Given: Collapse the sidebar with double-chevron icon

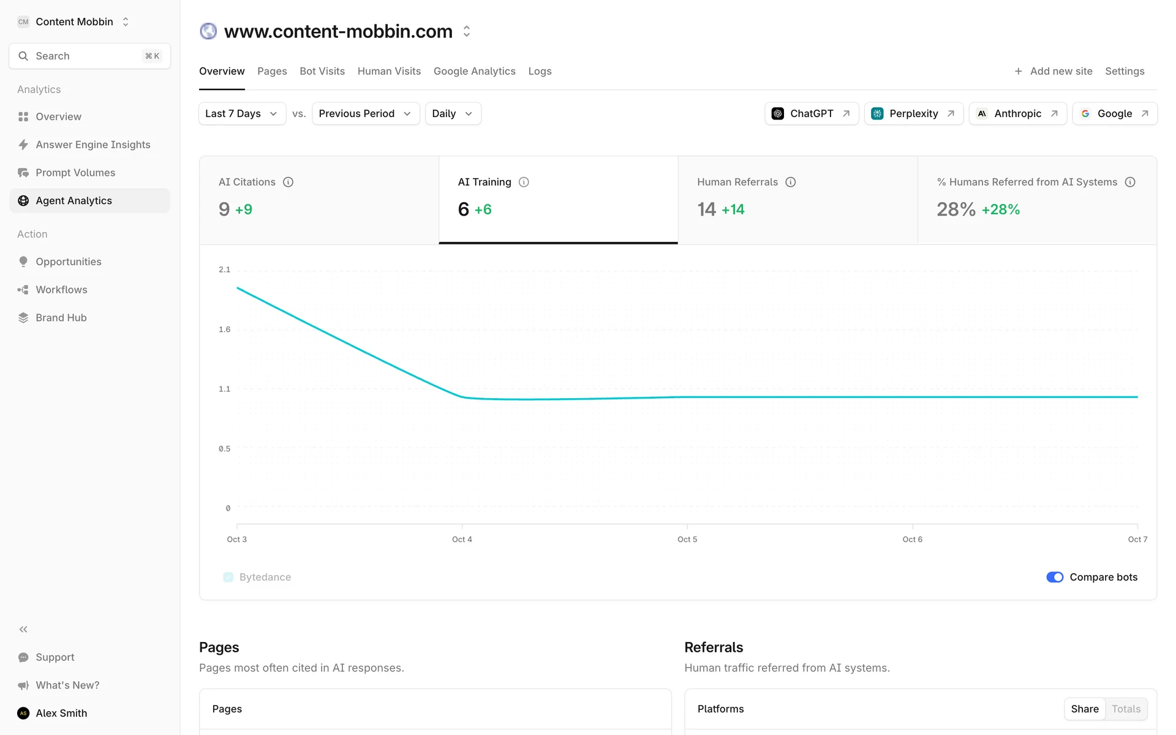Looking at the screenshot, I should (x=23, y=629).
